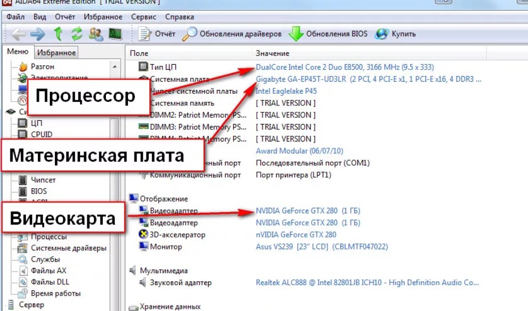
Task: Click the Refresh arrows icon
Action: [x=77, y=34]
